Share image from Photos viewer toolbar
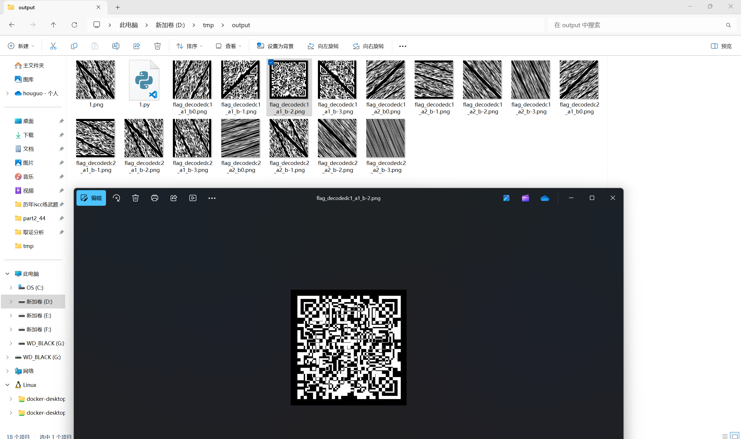The width and height of the screenshot is (741, 439). coord(174,198)
